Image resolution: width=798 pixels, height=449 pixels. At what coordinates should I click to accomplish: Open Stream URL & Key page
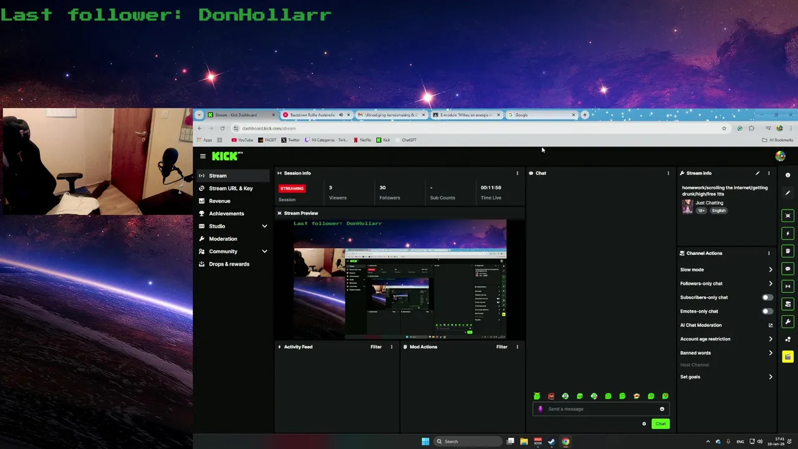click(233, 188)
